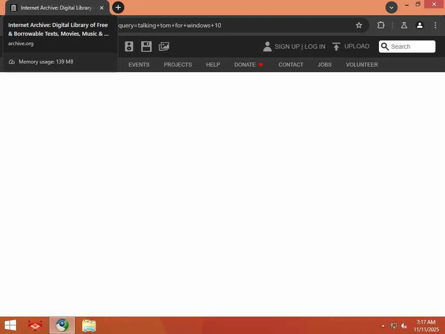The width and height of the screenshot is (445, 334).
Task: Show hidden icons in system tray
Action: 383,326
